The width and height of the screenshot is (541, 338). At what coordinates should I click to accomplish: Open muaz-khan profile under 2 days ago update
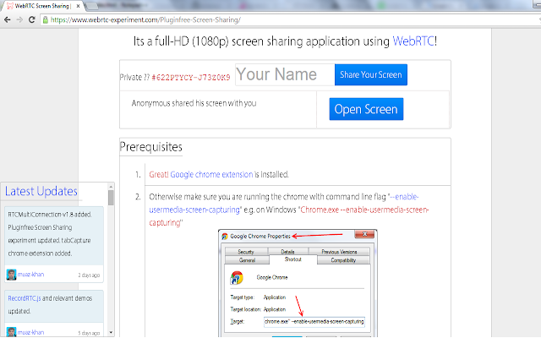point(30,275)
